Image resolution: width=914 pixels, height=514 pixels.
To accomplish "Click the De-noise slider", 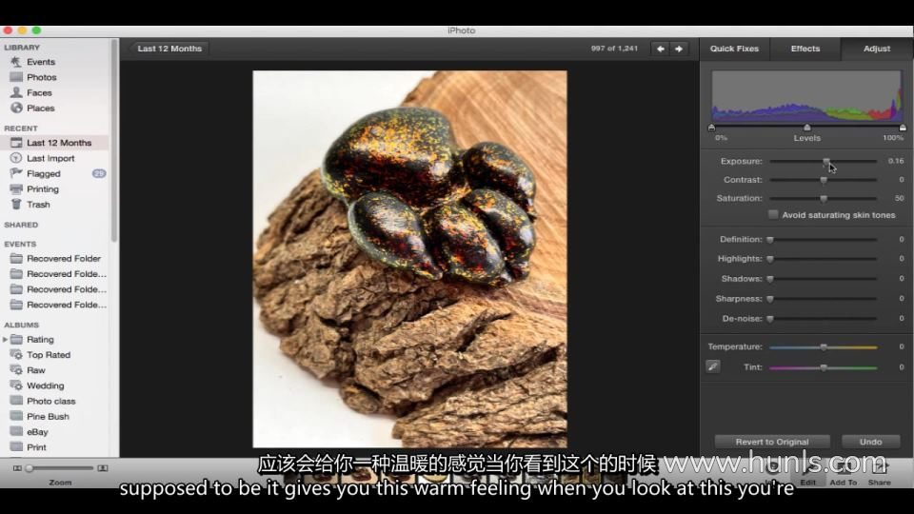I will pyautogui.click(x=823, y=319).
